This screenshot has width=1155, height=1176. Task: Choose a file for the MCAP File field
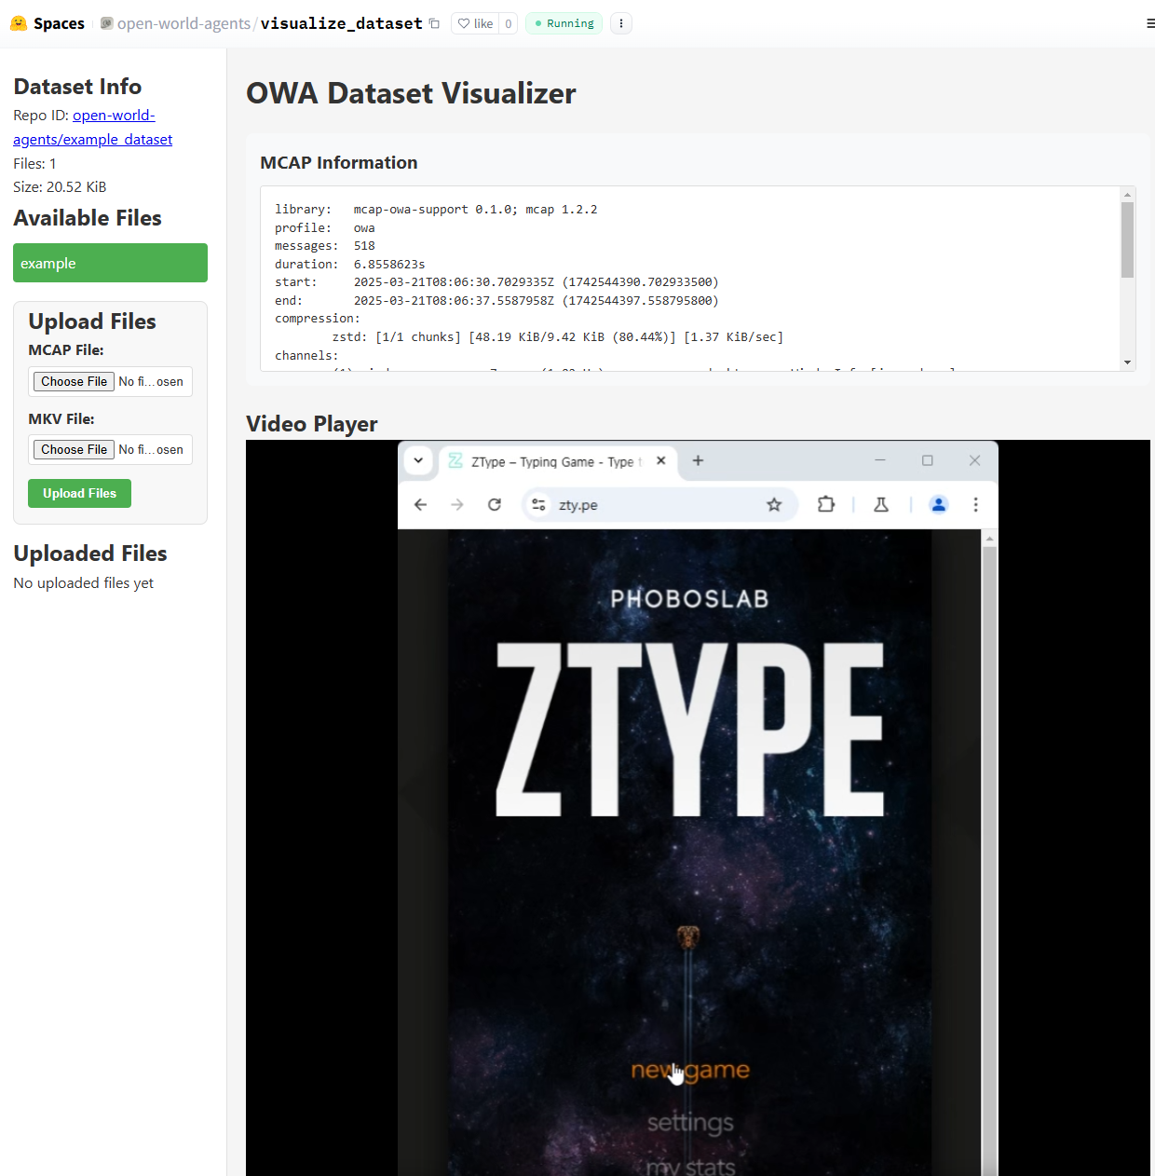click(x=75, y=381)
